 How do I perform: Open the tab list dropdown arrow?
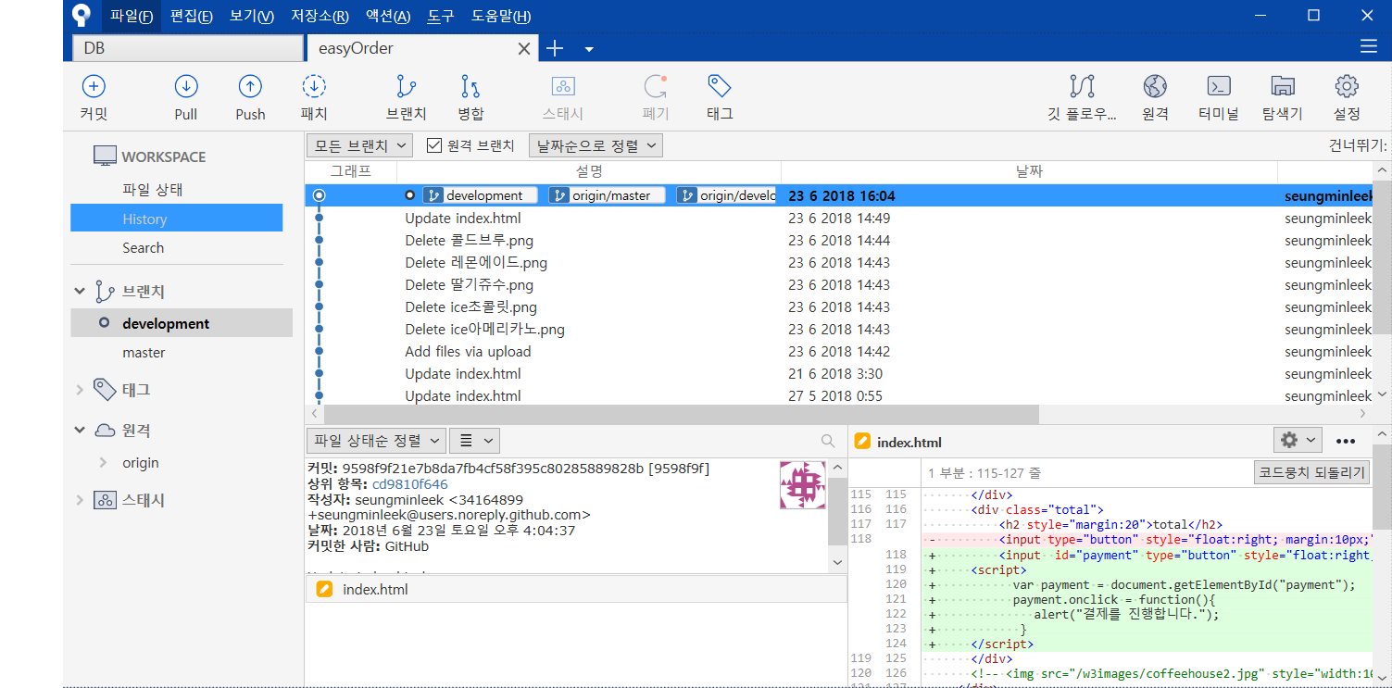pos(589,49)
